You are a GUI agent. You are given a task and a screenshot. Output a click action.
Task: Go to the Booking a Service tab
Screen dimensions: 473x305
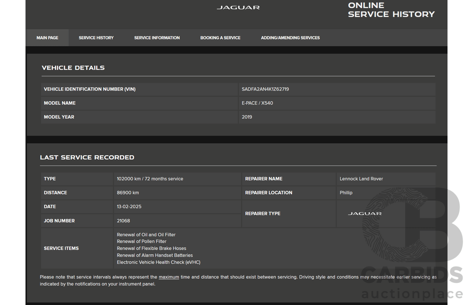coord(220,38)
